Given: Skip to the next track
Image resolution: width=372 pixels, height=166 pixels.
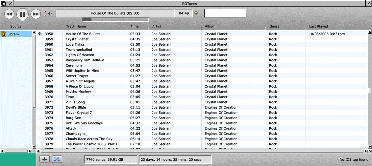Looking at the screenshot, I should (36, 14).
